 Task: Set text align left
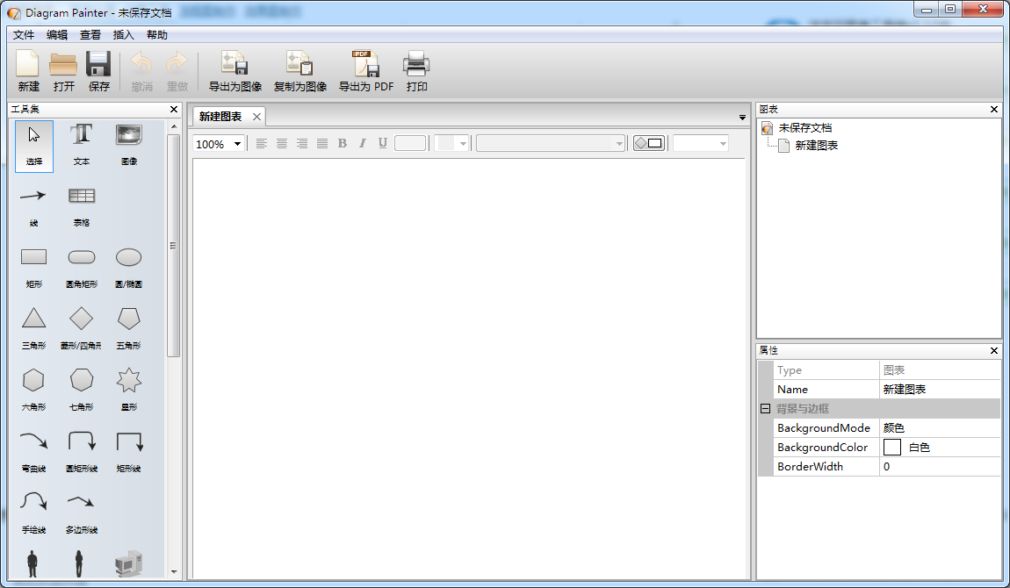pos(262,143)
